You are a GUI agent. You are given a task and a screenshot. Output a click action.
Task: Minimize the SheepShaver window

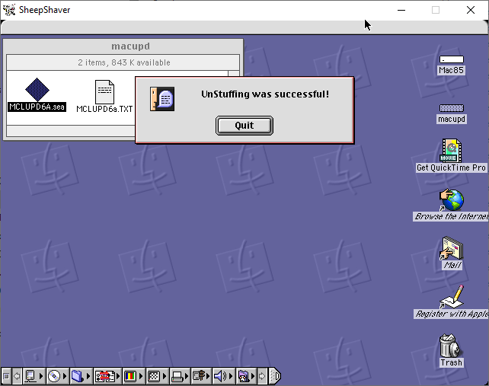(x=401, y=10)
